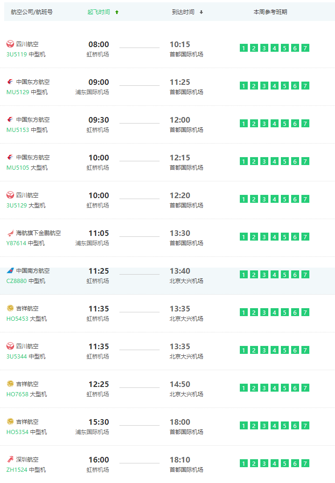Sort by arrival time descending arrow
Image resolution: width=335 pixels, height=483 pixels.
(201, 12)
